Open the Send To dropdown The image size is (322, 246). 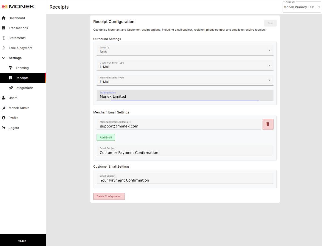point(185,50)
